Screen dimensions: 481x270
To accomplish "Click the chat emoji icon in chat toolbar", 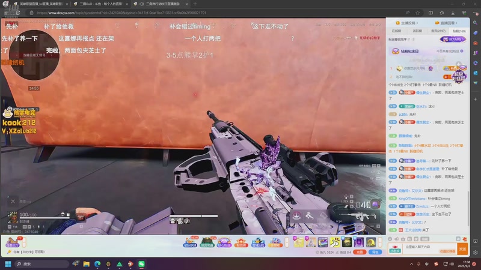I will 390,239.
